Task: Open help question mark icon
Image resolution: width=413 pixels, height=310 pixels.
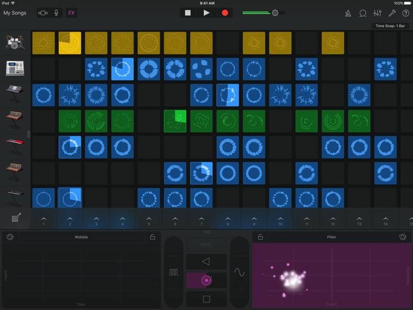Action: (x=406, y=13)
